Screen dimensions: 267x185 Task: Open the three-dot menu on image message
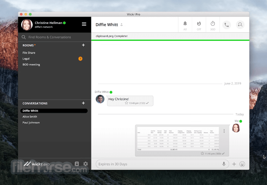pyautogui.click(x=224, y=131)
